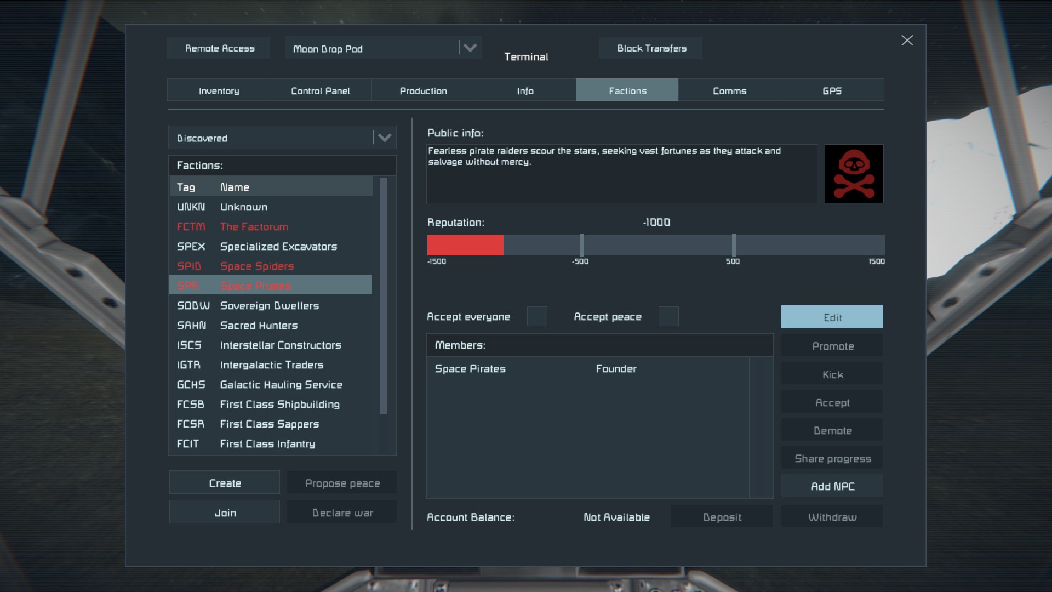Click the Declare war button
Screen dimensions: 1052x592
click(x=342, y=512)
